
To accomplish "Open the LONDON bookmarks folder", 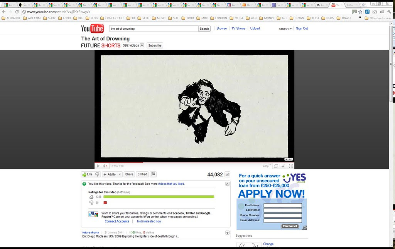I will tap(219, 18).
